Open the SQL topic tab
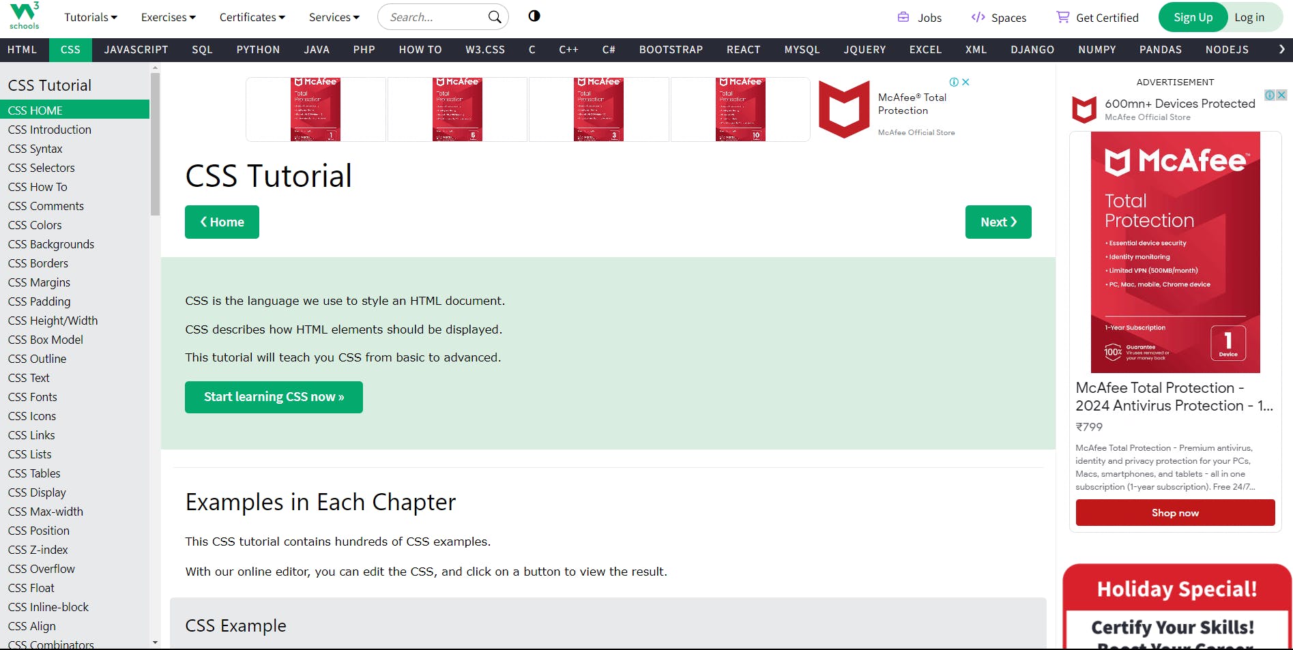This screenshot has width=1293, height=650. (202, 50)
